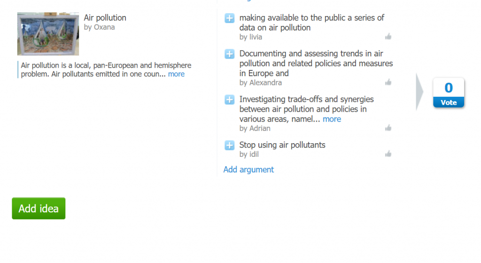Expand Adrian's argument plus icon
481x263 pixels.
click(229, 100)
